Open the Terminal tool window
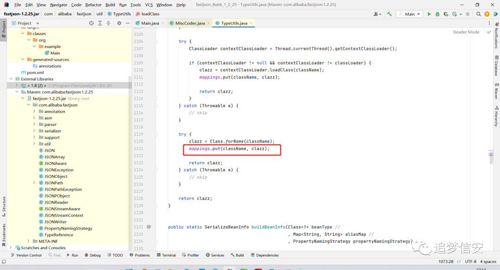This screenshot has width=500, height=270. tap(166, 255)
